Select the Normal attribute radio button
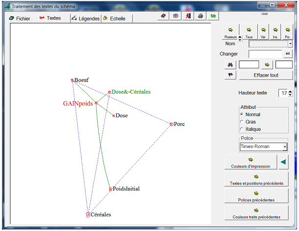 [242, 115]
